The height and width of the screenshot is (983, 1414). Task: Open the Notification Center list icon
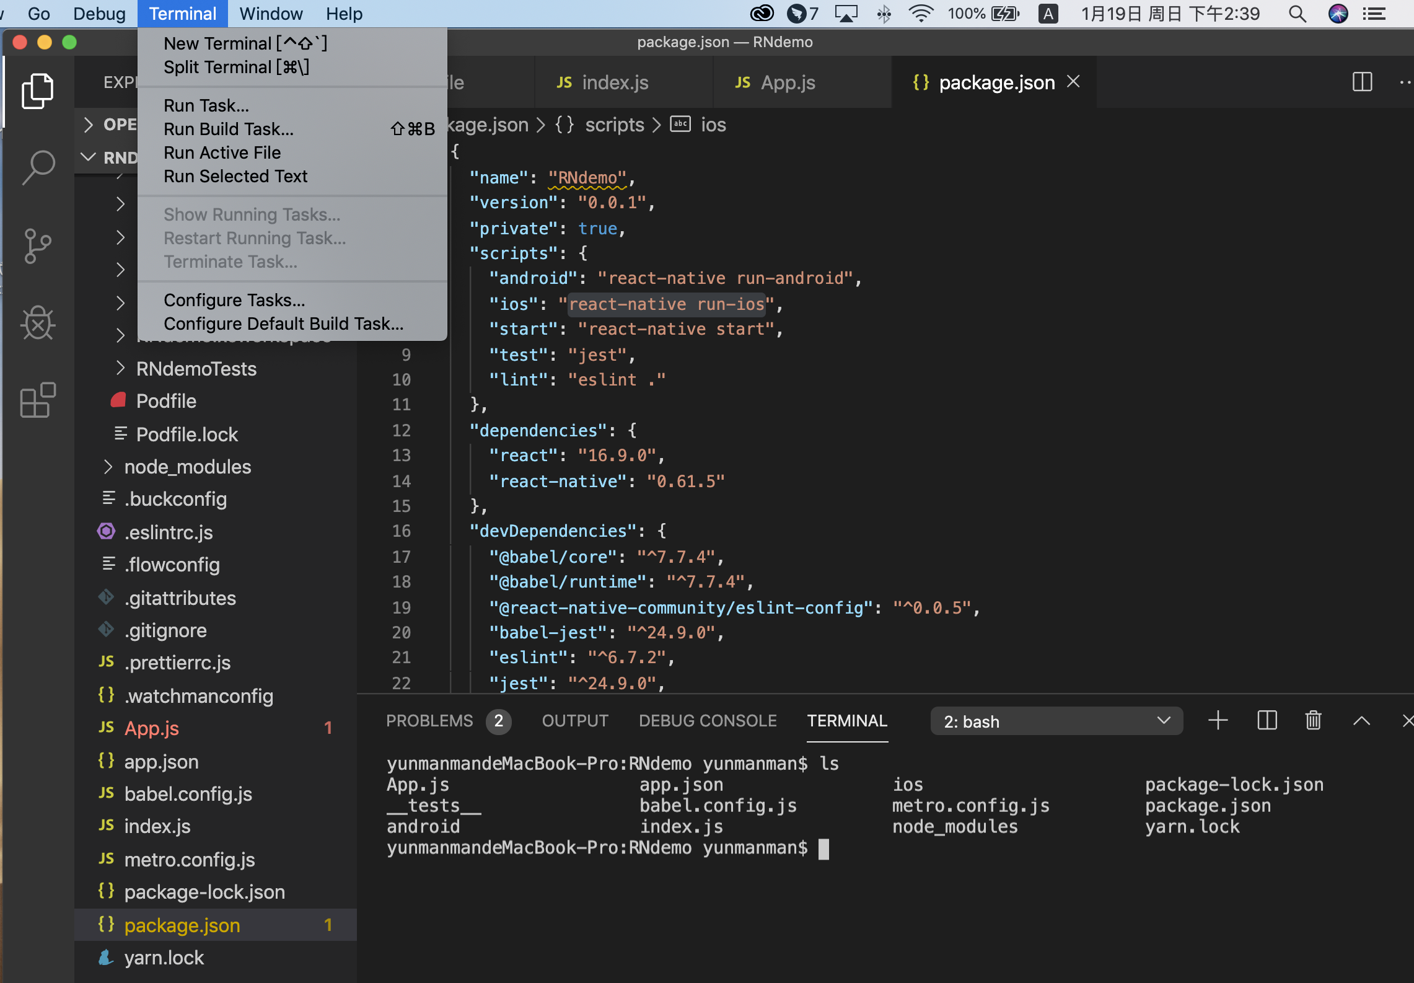click(1375, 14)
